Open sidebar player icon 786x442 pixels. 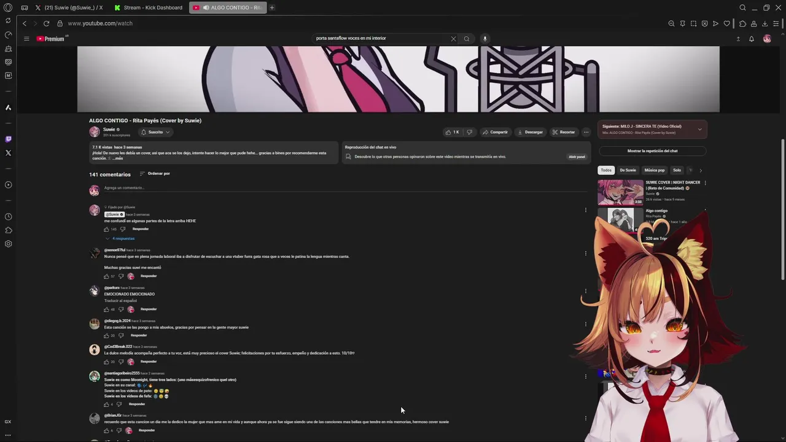pyautogui.click(x=8, y=185)
